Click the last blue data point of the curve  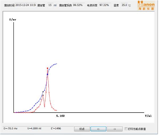56,64
